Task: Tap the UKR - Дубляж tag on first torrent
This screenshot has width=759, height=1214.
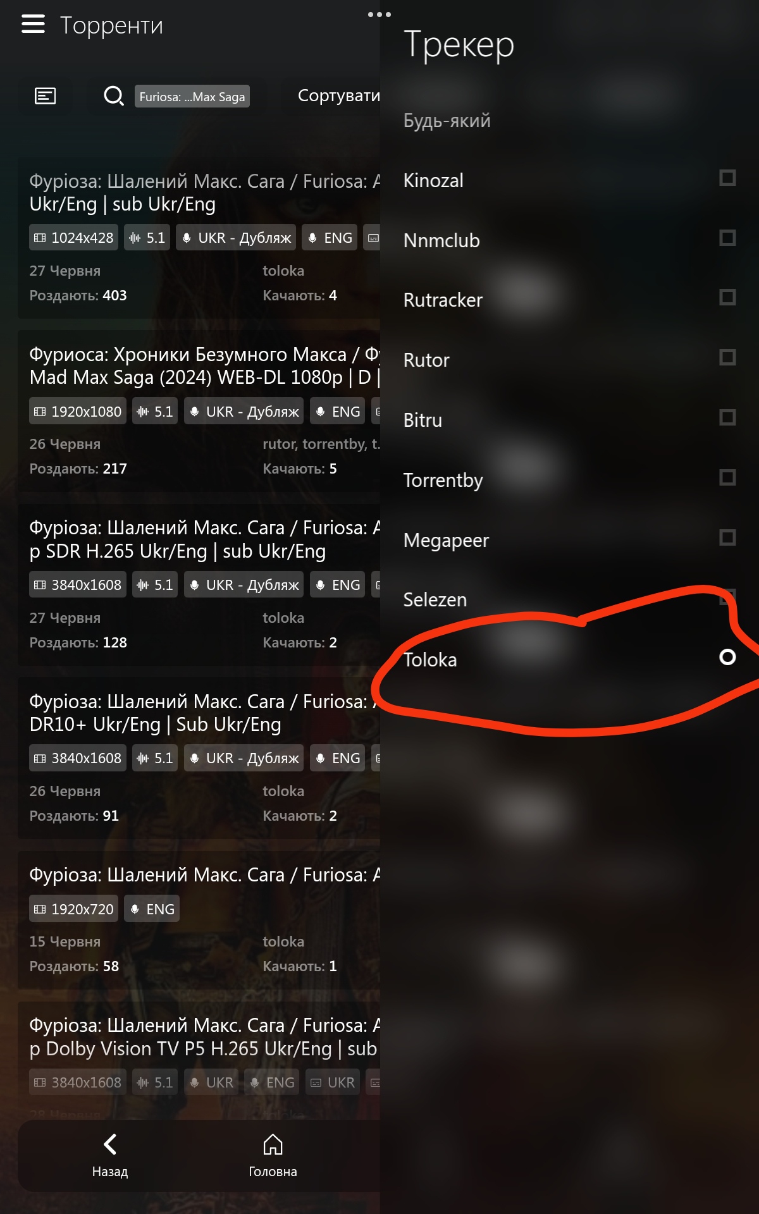Action: click(236, 238)
